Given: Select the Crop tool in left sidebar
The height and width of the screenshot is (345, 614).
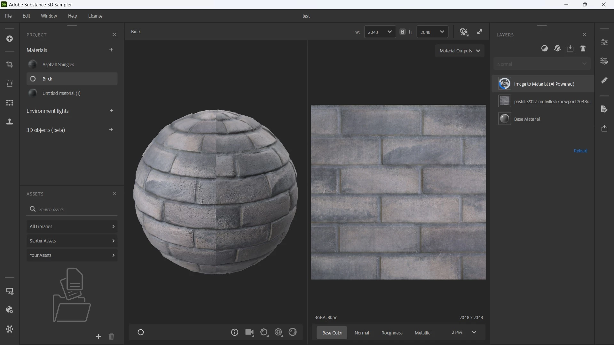Looking at the screenshot, I should pos(10,64).
